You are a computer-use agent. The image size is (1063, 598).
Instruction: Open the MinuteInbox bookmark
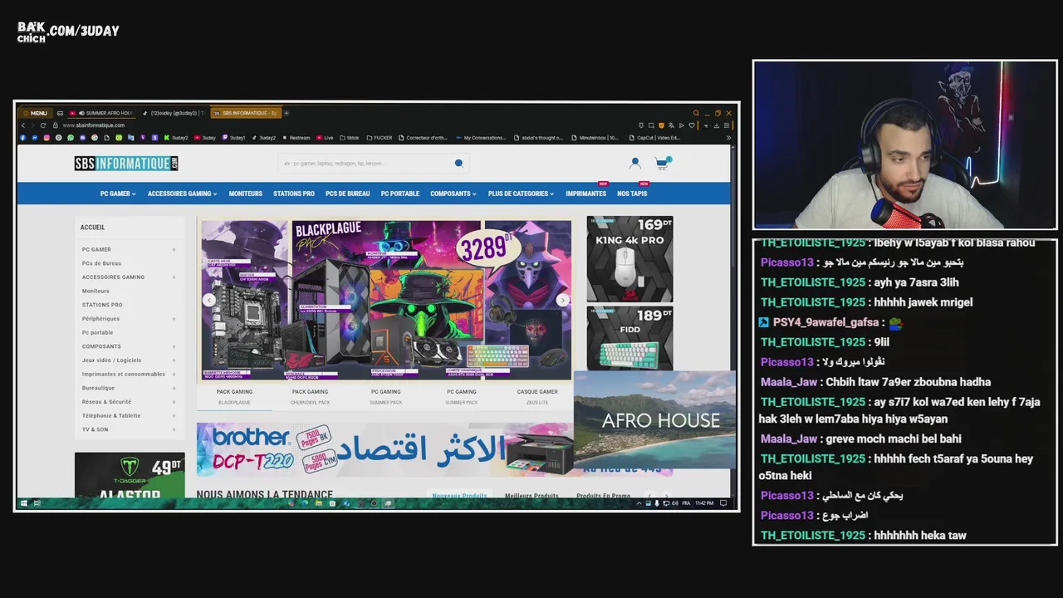[x=595, y=138]
